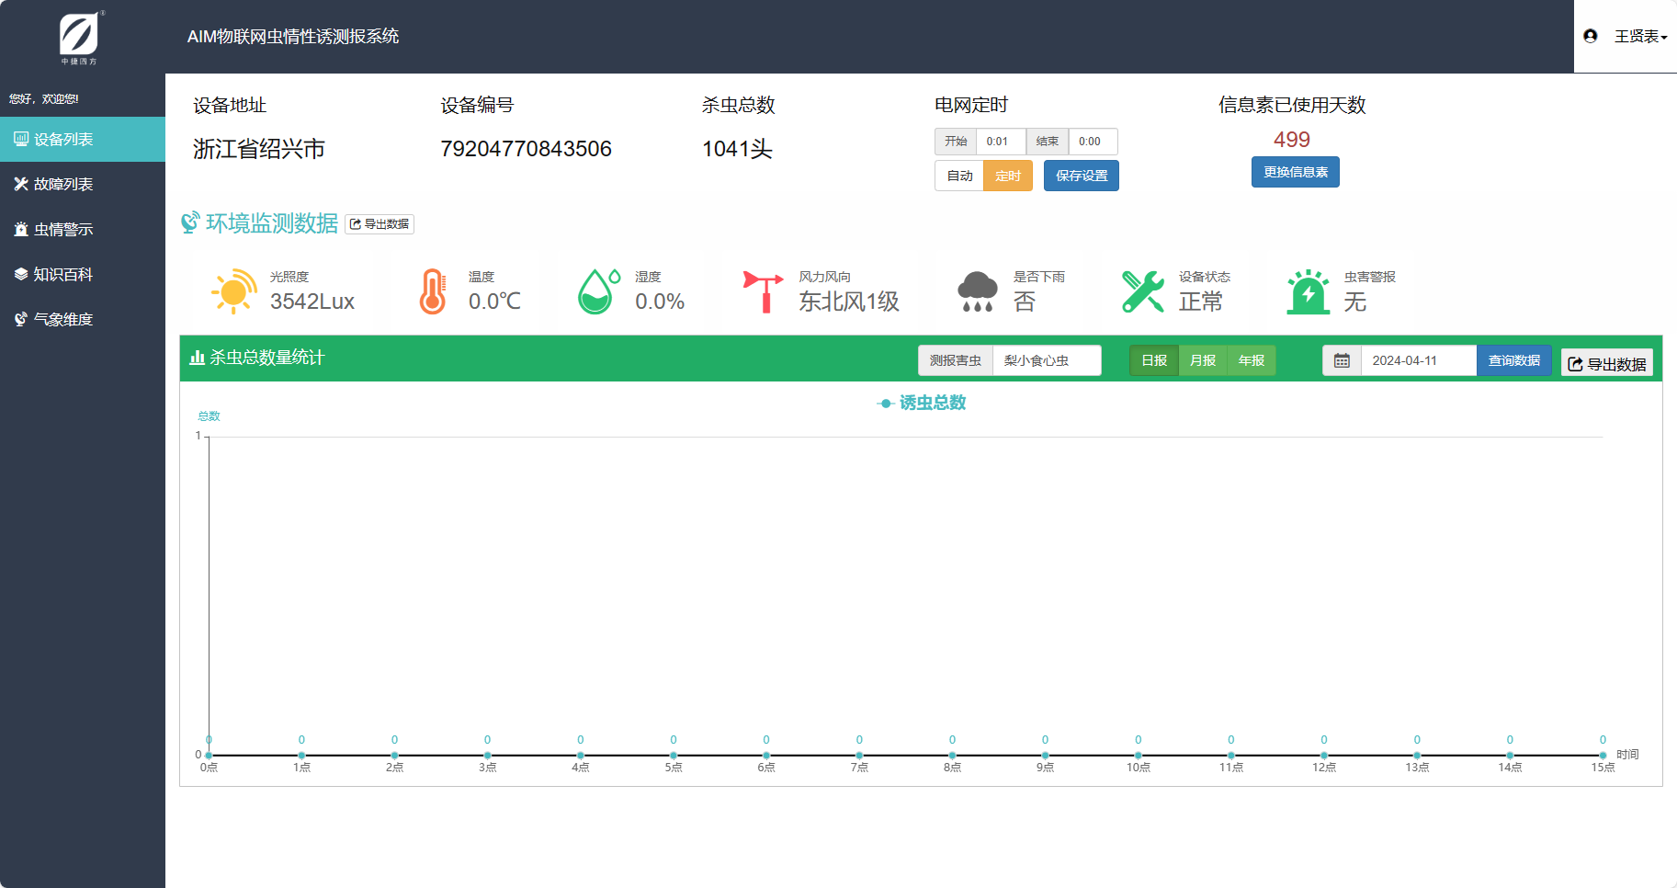Viewport: 1677px width, 888px height.
Task: Click the wind vane 风力风向 icon
Action: coord(763,291)
